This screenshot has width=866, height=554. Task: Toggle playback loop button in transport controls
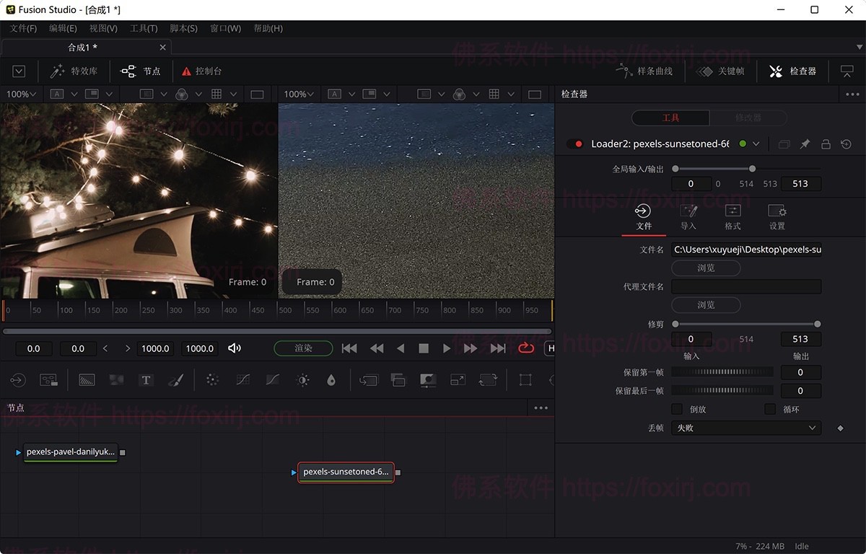(x=525, y=348)
